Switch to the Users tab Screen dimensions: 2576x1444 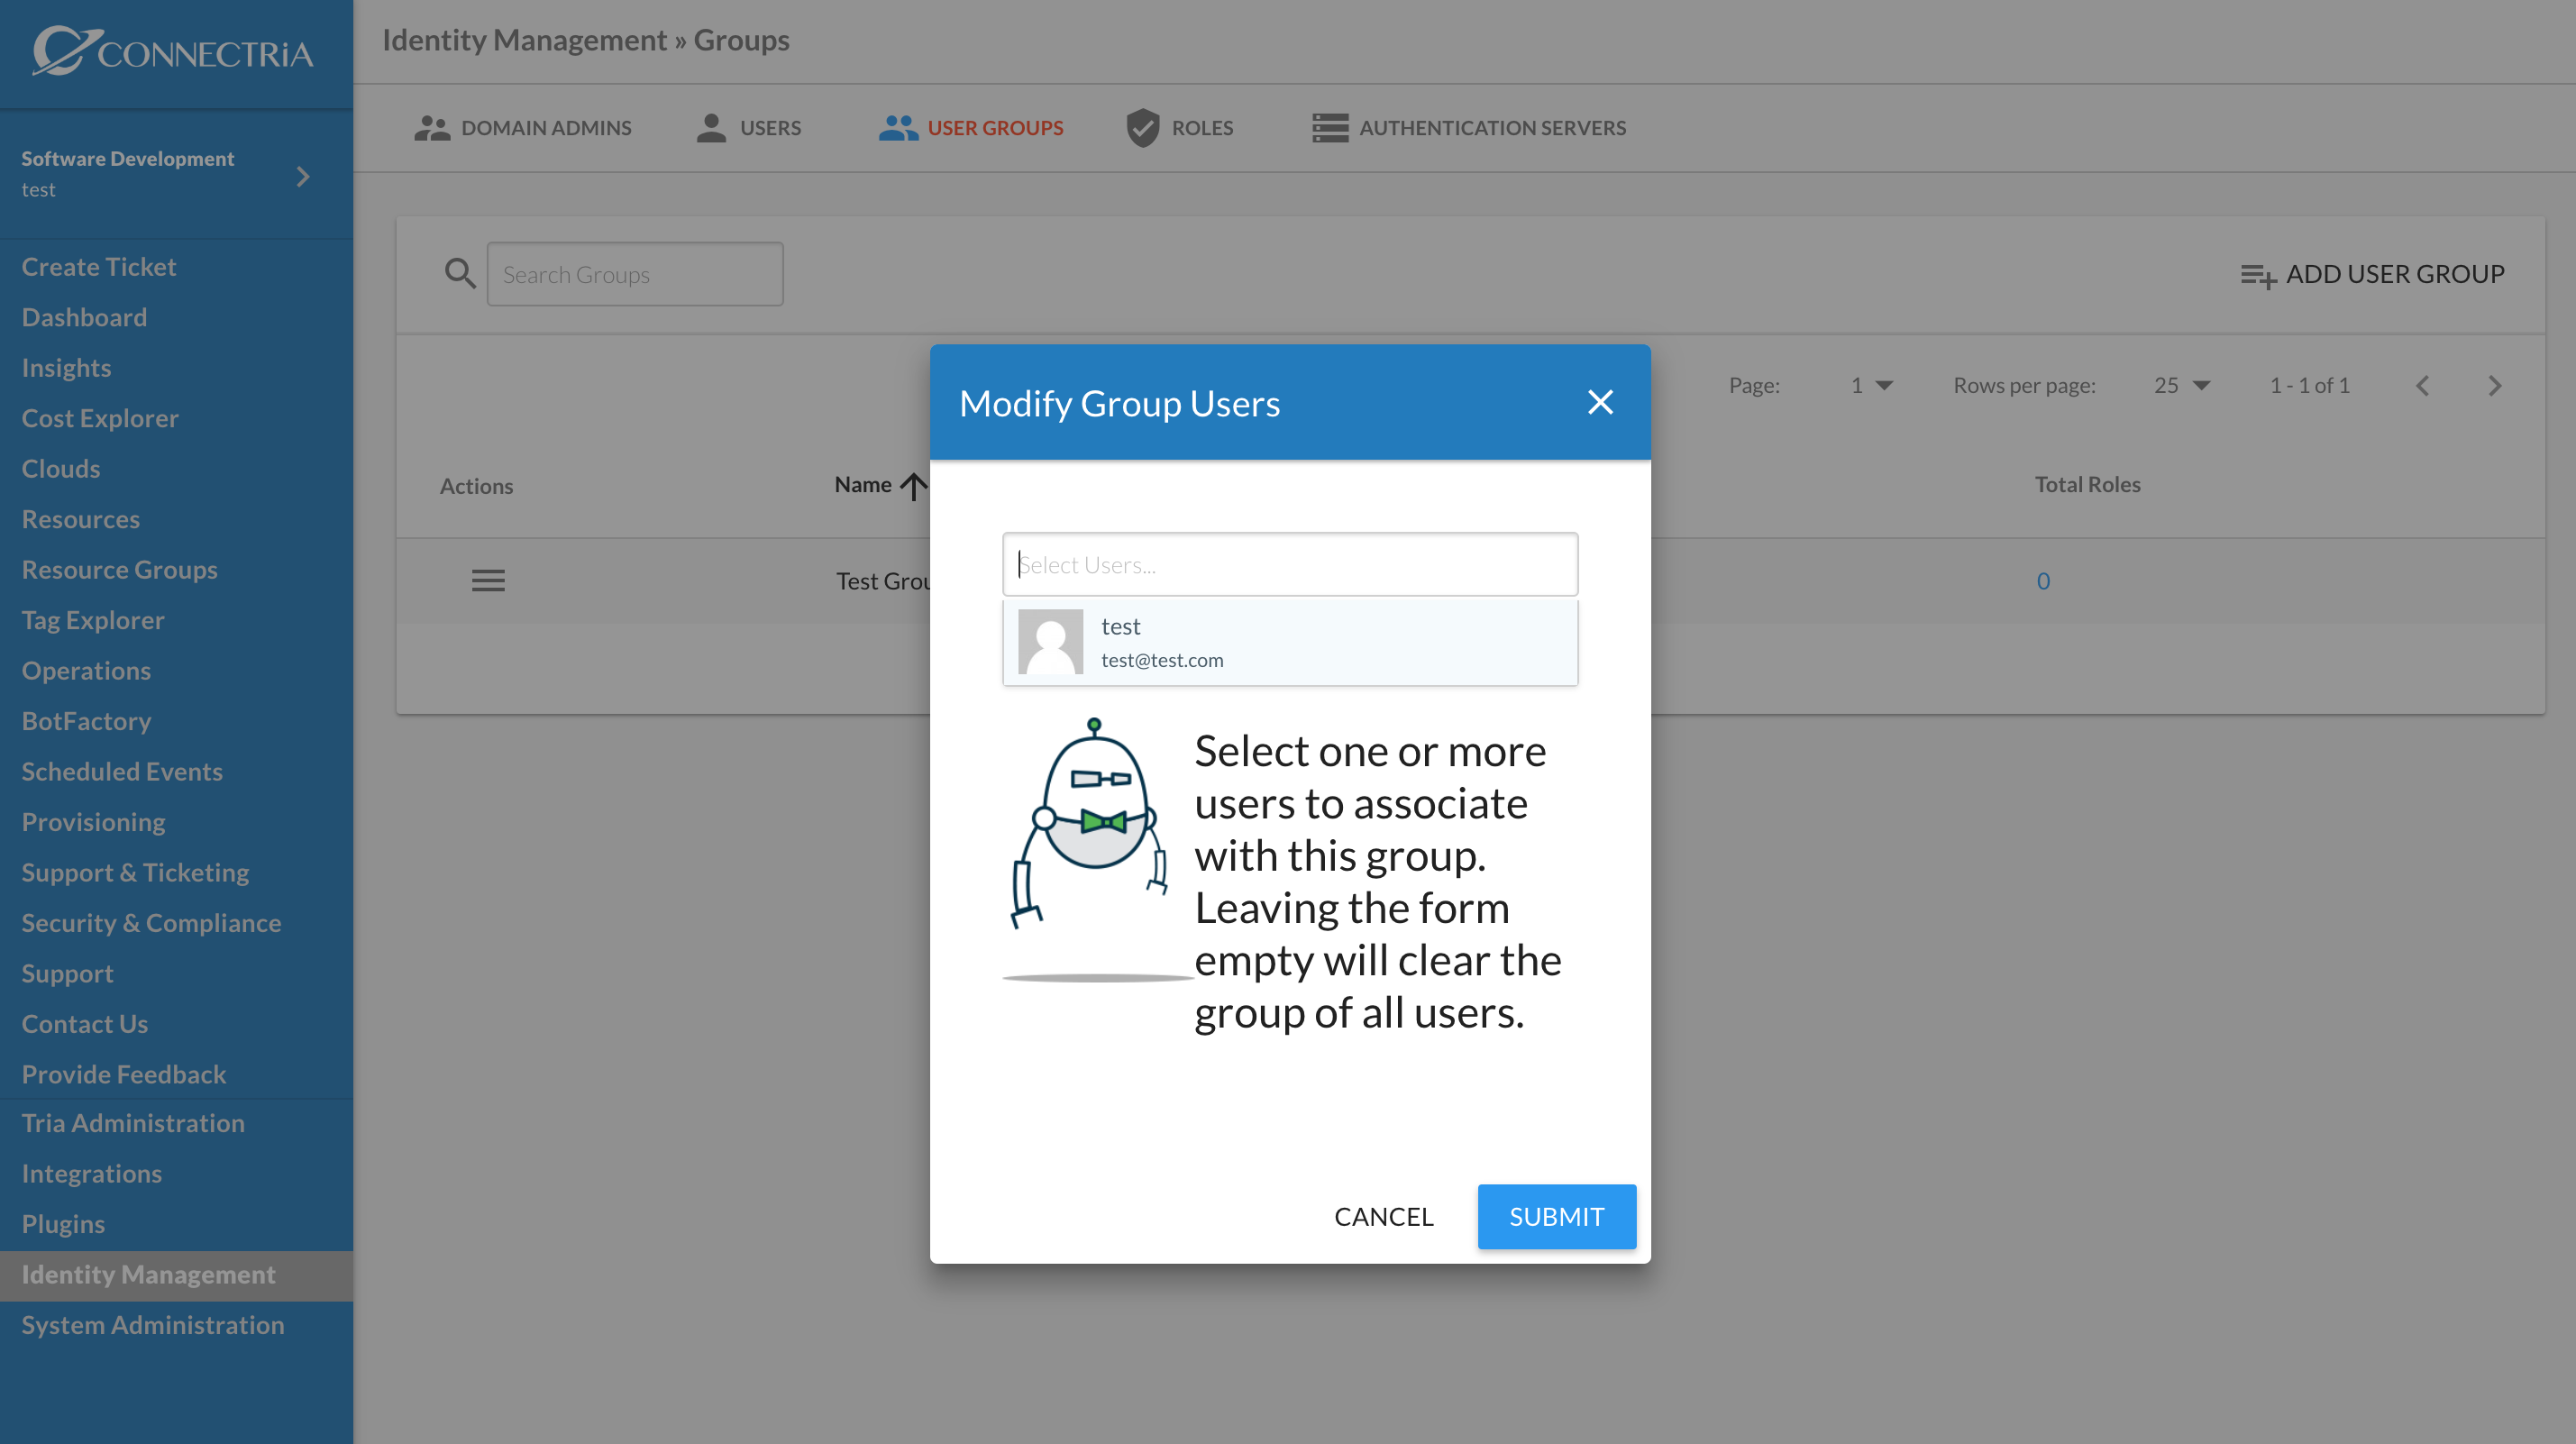coord(748,128)
